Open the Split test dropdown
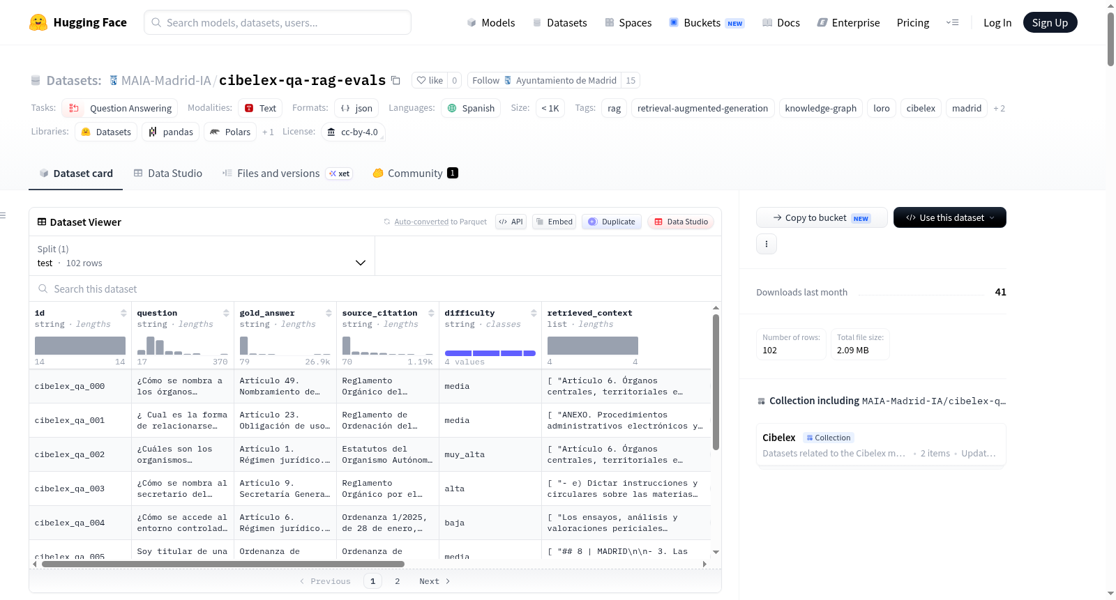The image size is (1116, 600). pos(202,256)
